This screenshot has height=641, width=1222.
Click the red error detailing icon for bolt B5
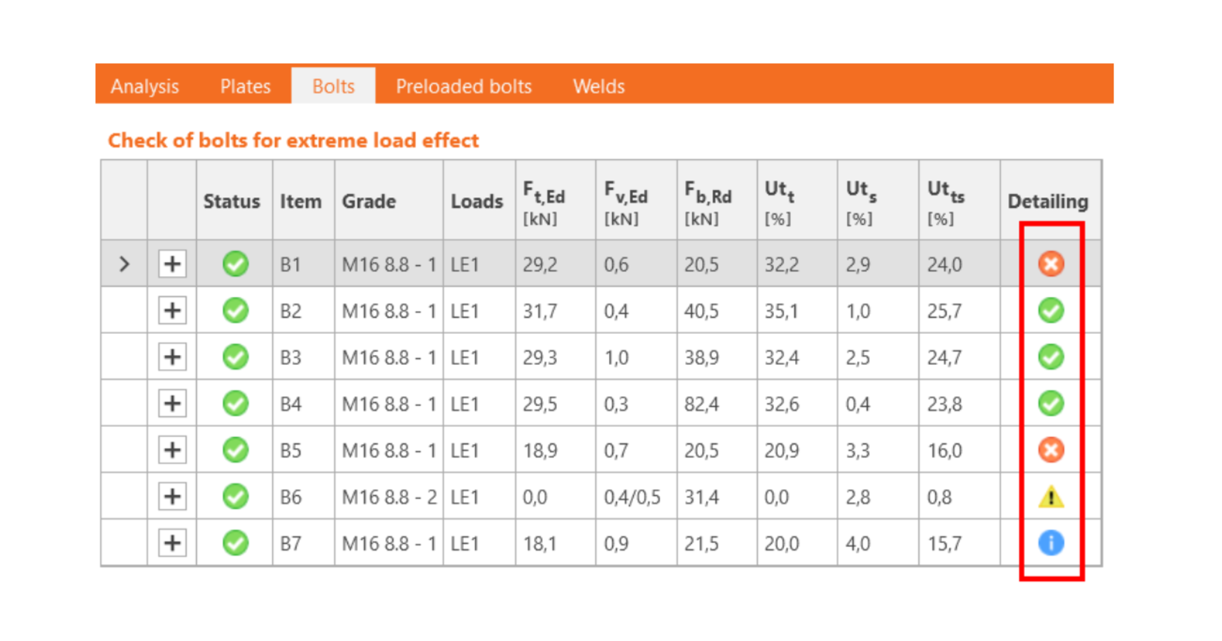click(1051, 450)
